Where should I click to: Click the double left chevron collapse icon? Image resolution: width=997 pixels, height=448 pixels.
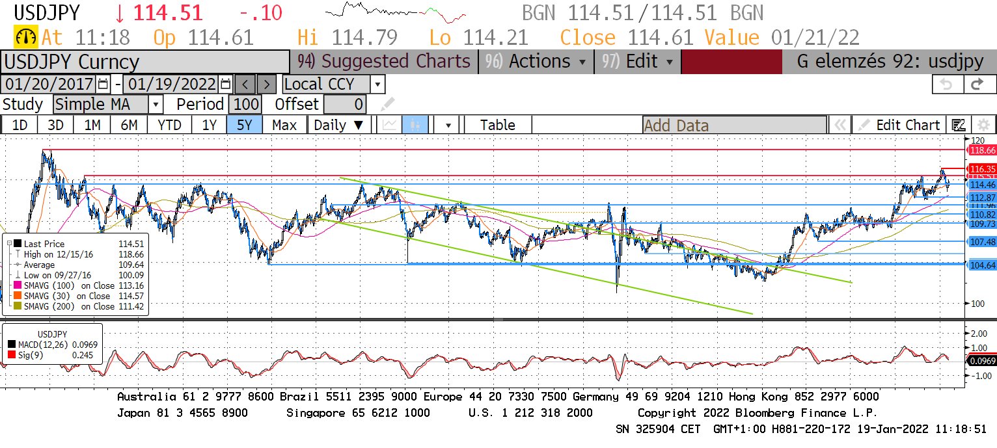pyautogui.click(x=840, y=125)
